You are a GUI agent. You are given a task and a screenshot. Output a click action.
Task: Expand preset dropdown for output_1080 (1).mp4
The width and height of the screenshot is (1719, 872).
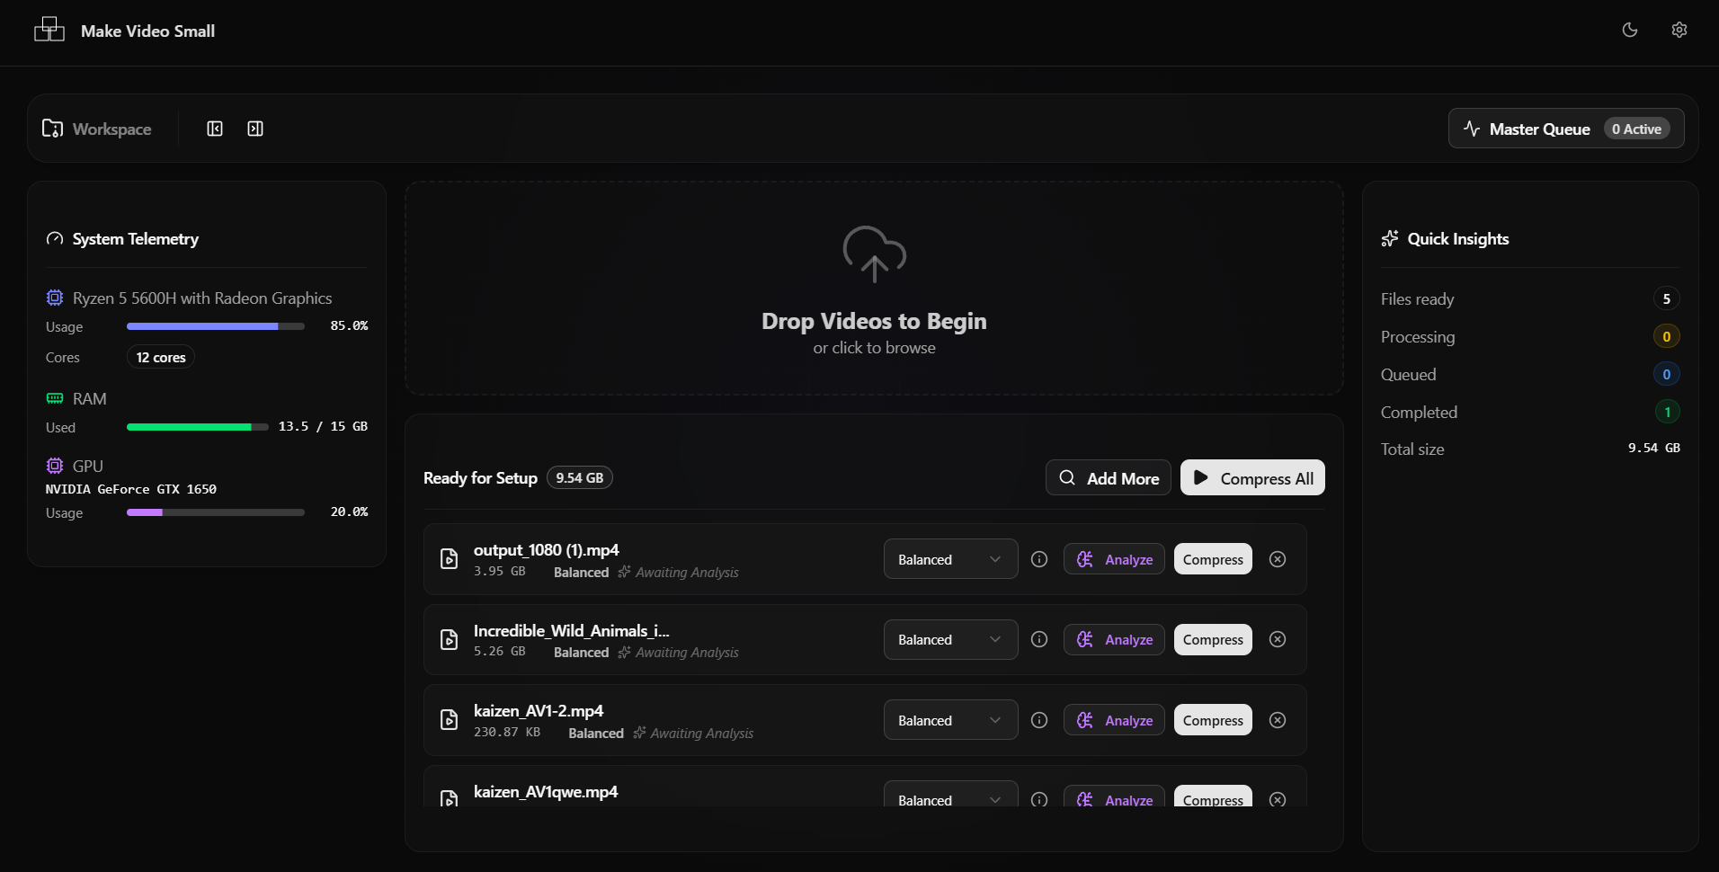[x=950, y=559]
